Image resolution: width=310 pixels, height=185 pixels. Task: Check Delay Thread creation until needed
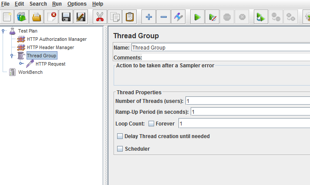coord(120,136)
